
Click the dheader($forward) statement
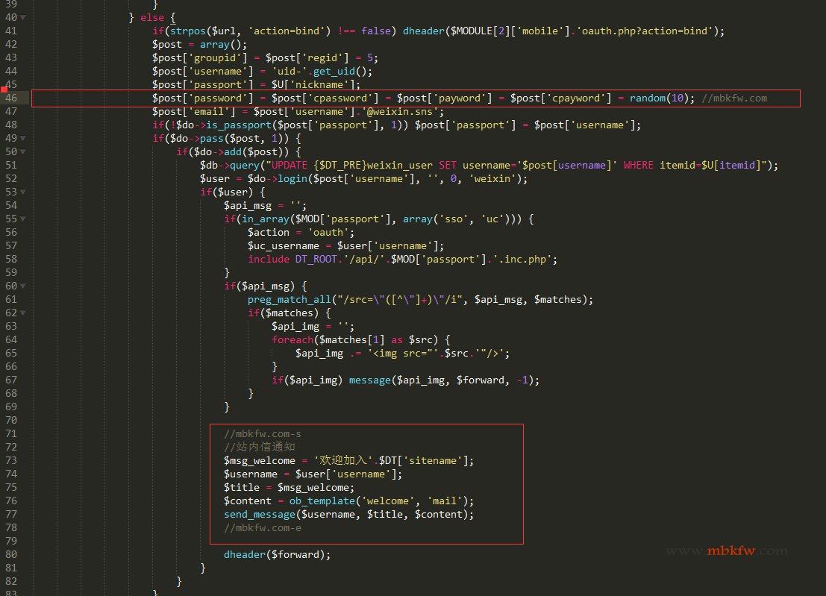pyautogui.click(x=276, y=554)
